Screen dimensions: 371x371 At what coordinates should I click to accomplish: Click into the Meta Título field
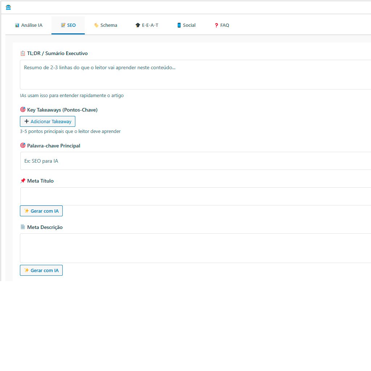click(x=196, y=196)
